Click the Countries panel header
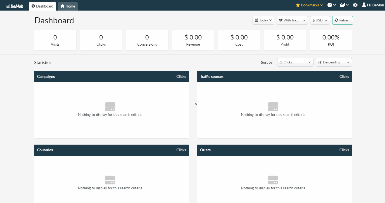Viewport: 385px width, 203px height. (111, 150)
